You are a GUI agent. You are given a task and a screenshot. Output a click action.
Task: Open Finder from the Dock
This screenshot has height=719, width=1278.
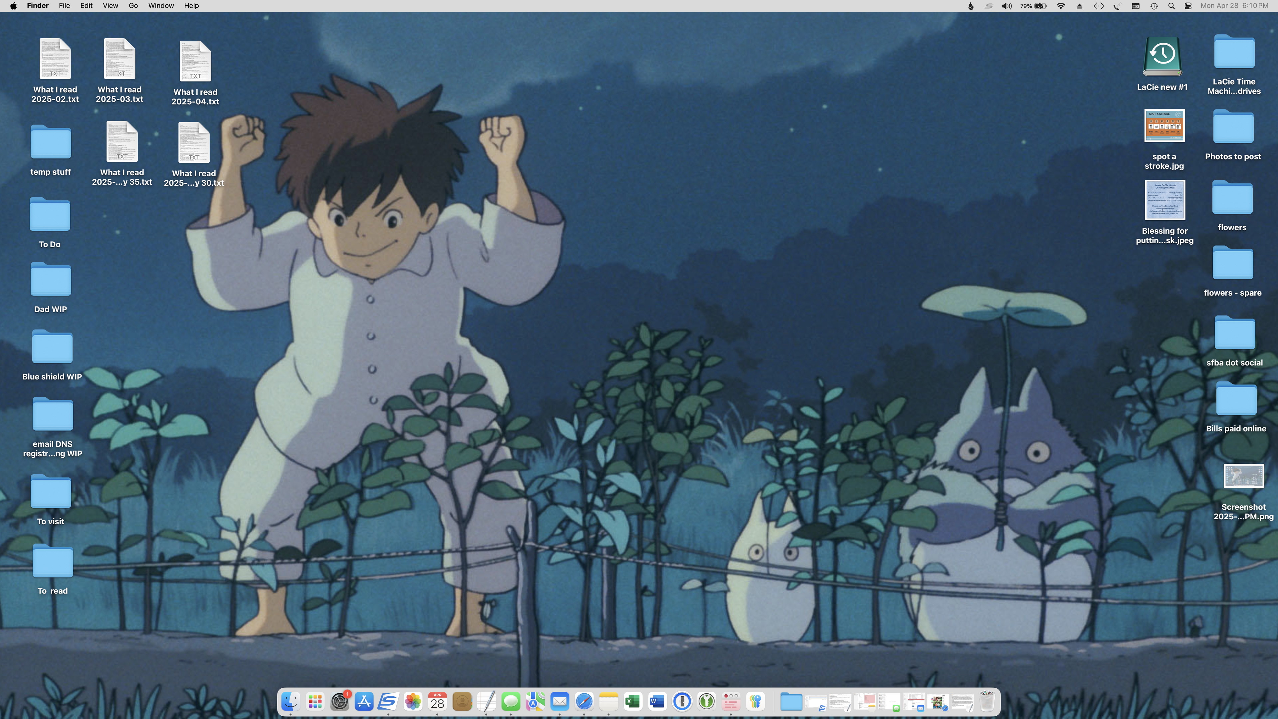(290, 702)
